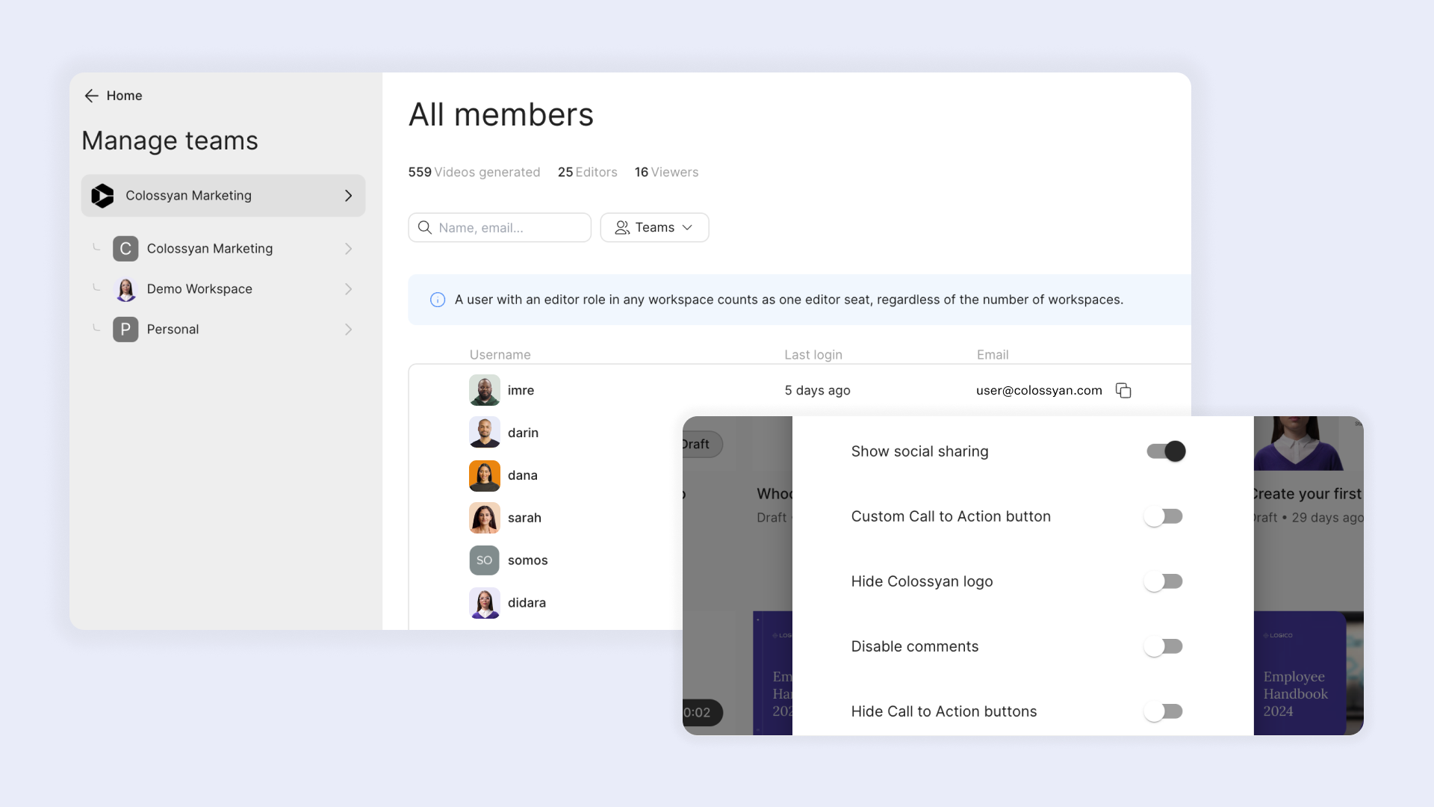Click didara's avatar

tap(485, 603)
